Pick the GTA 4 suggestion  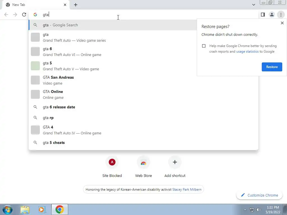click(143, 130)
